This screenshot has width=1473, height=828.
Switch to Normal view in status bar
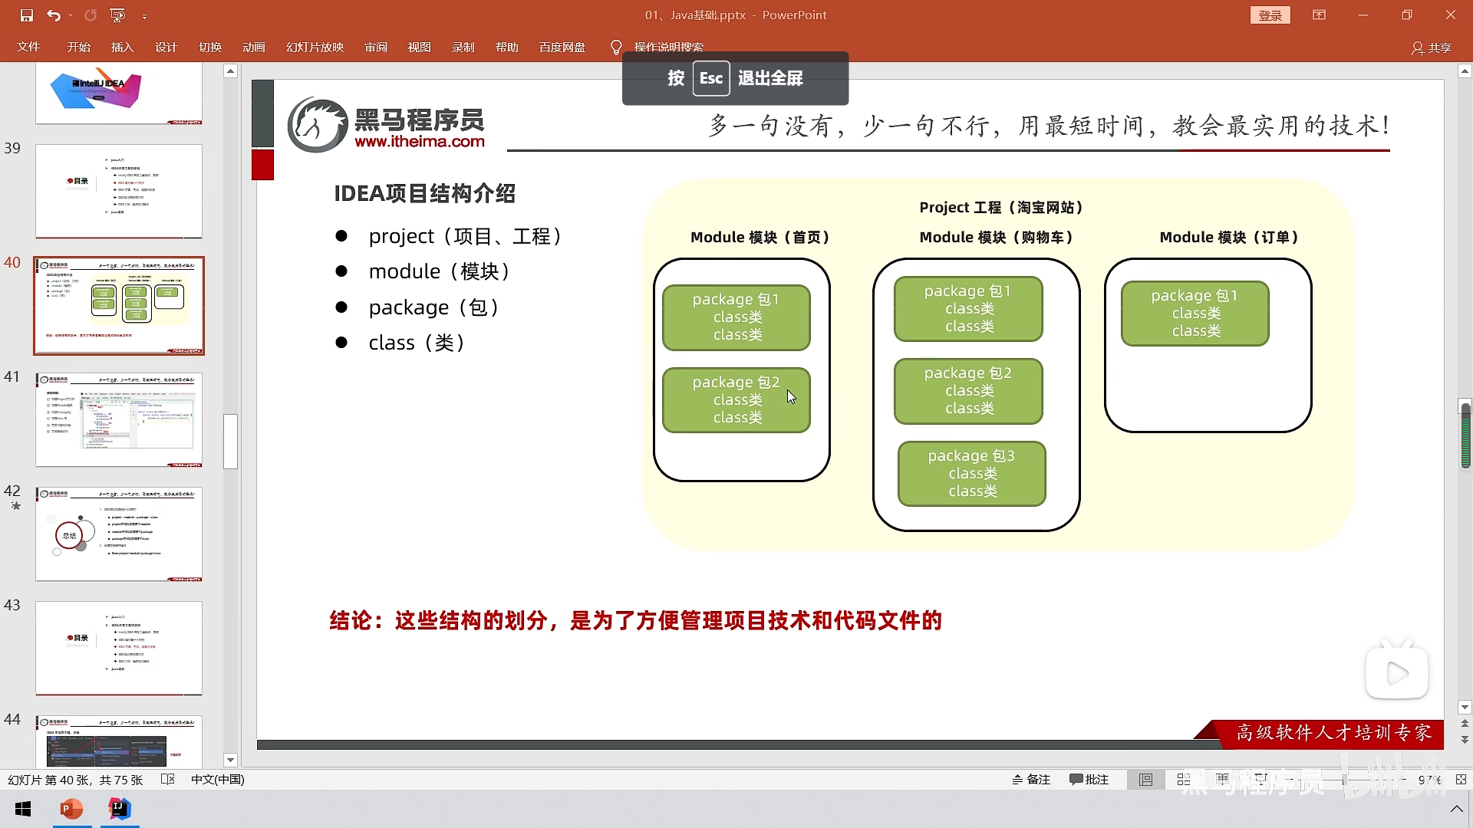click(x=1145, y=780)
